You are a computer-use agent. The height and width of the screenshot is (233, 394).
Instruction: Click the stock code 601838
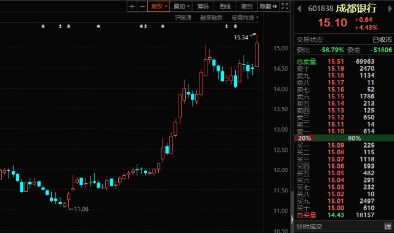point(321,9)
